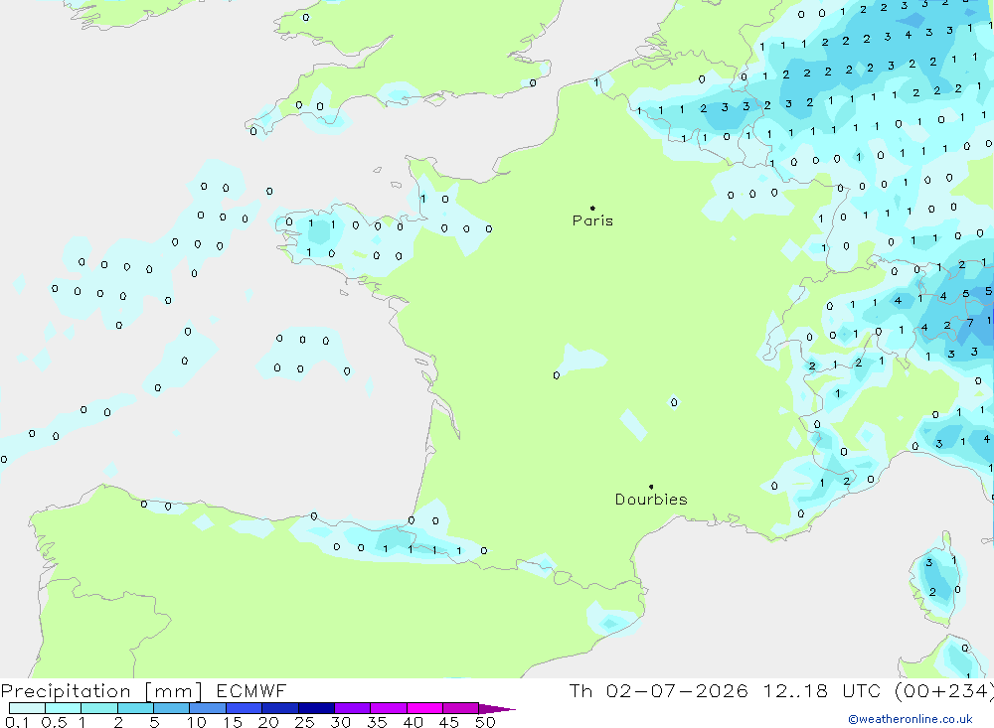Click the Dourbies location dot marker
The image size is (994, 728).
[x=651, y=487]
